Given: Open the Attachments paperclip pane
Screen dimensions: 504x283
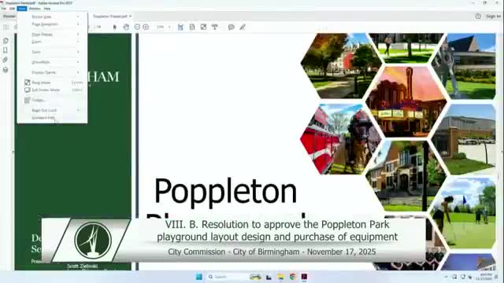Looking at the screenshot, I should pyautogui.click(x=6, y=60).
